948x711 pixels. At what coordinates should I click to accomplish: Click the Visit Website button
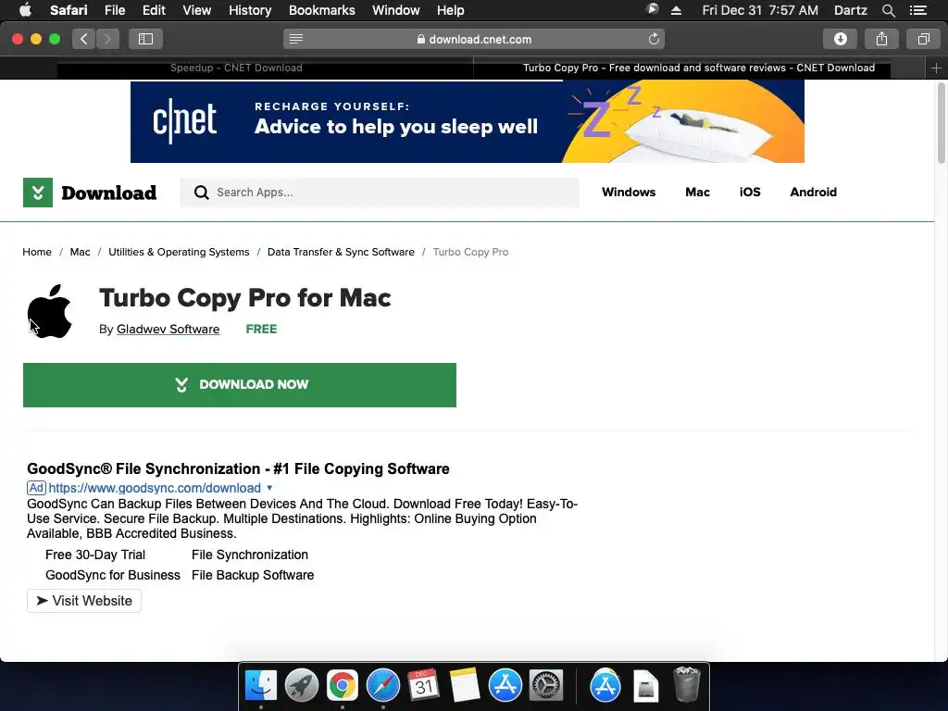click(84, 601)
